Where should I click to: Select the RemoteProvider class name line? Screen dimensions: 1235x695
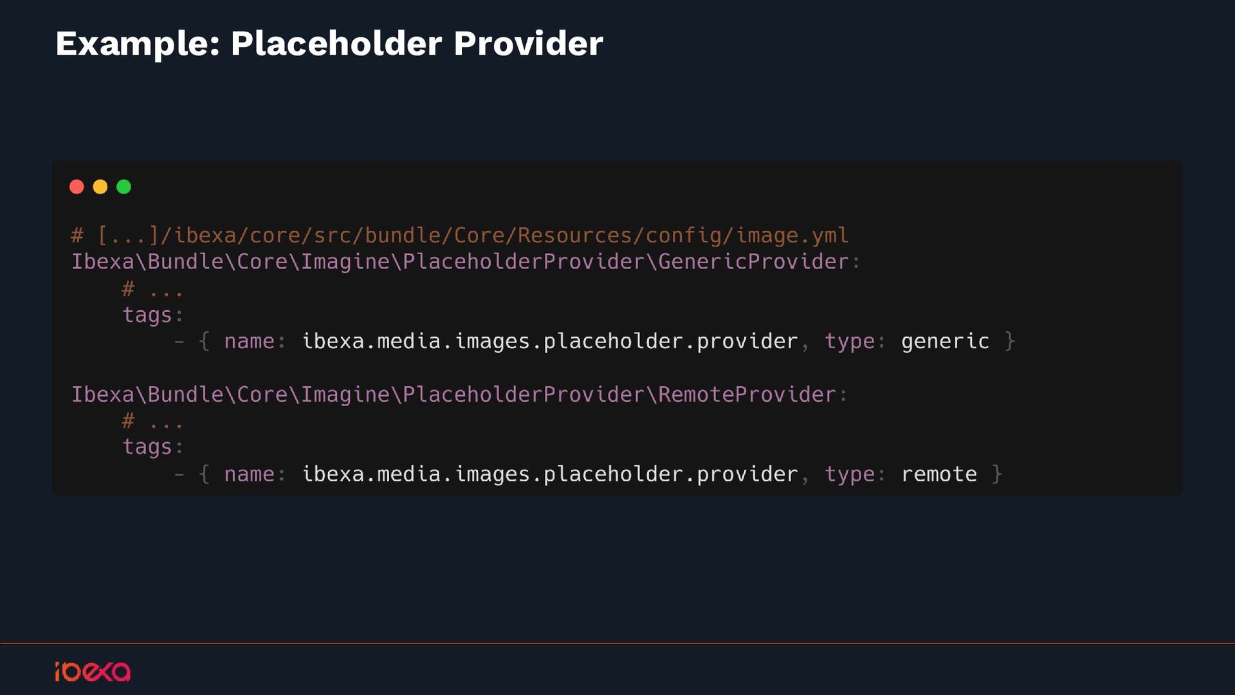tap(459, 394)
